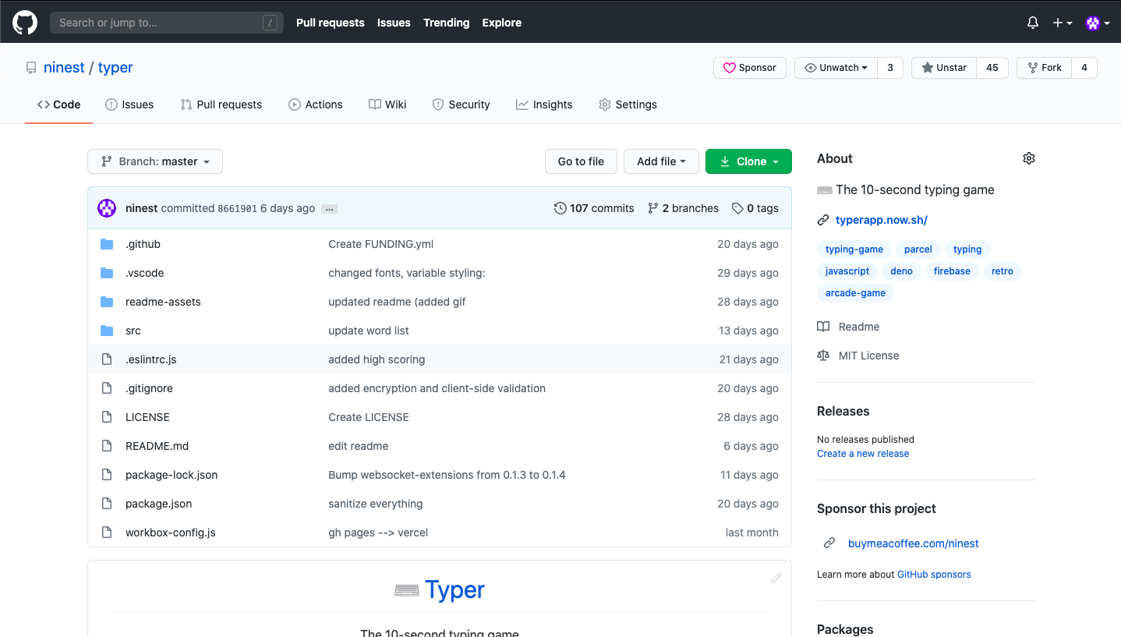
Task: Click the forks count 4
Action: [1084, 68]
